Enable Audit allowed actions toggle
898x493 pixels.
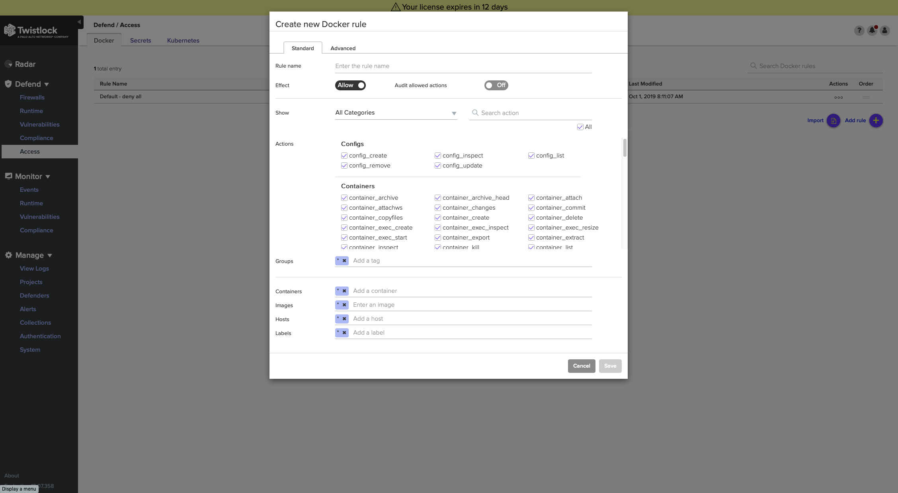tap(496, 85)
